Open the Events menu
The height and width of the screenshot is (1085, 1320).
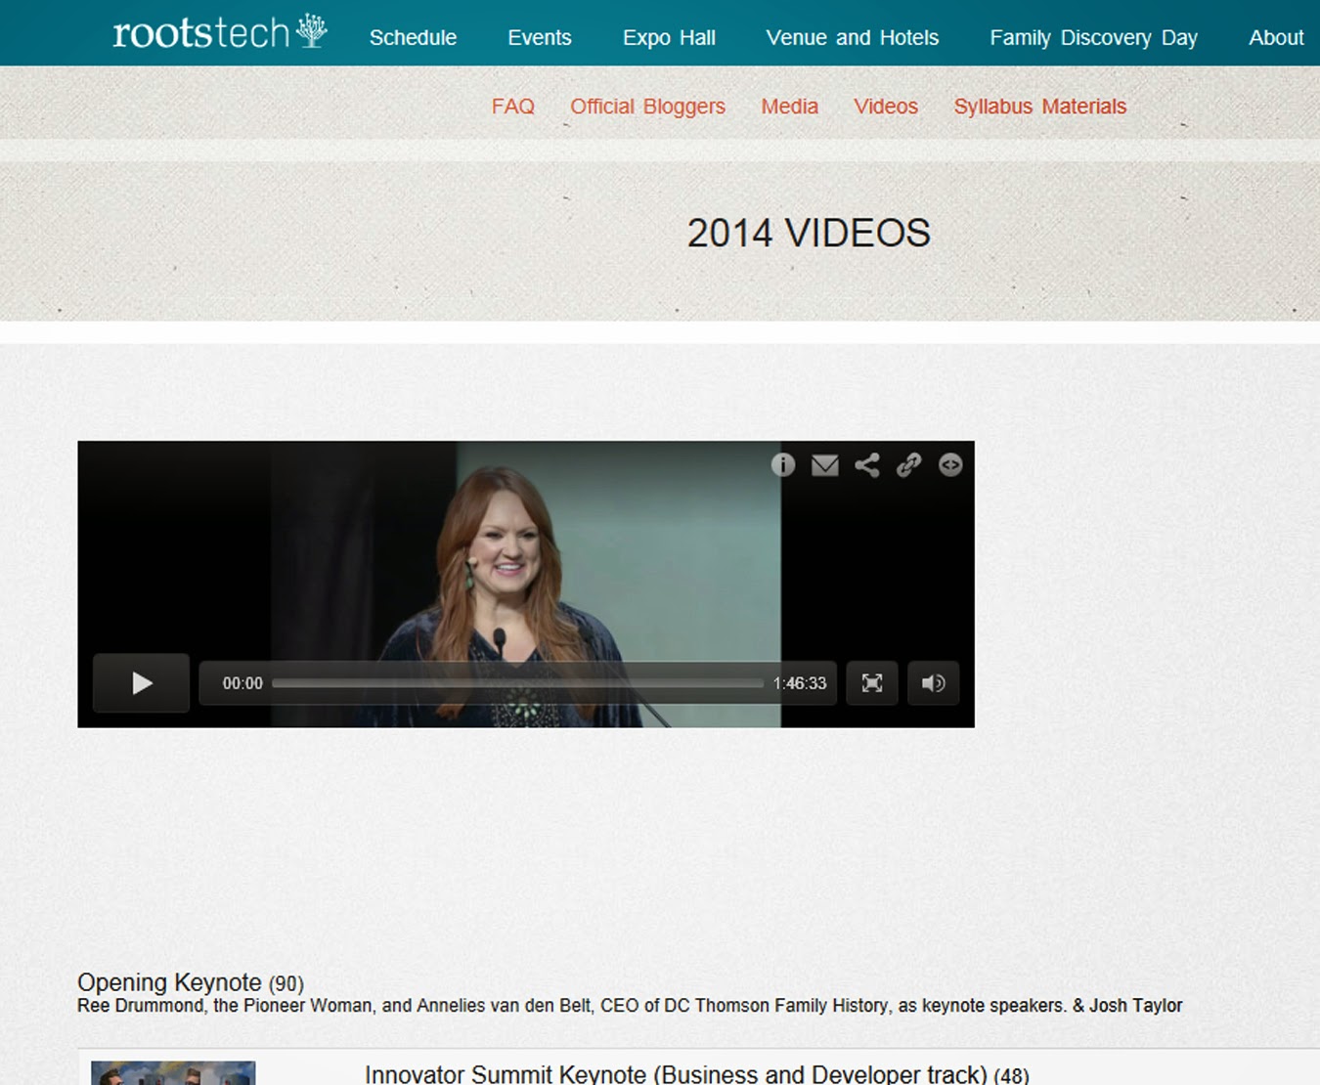540,37
